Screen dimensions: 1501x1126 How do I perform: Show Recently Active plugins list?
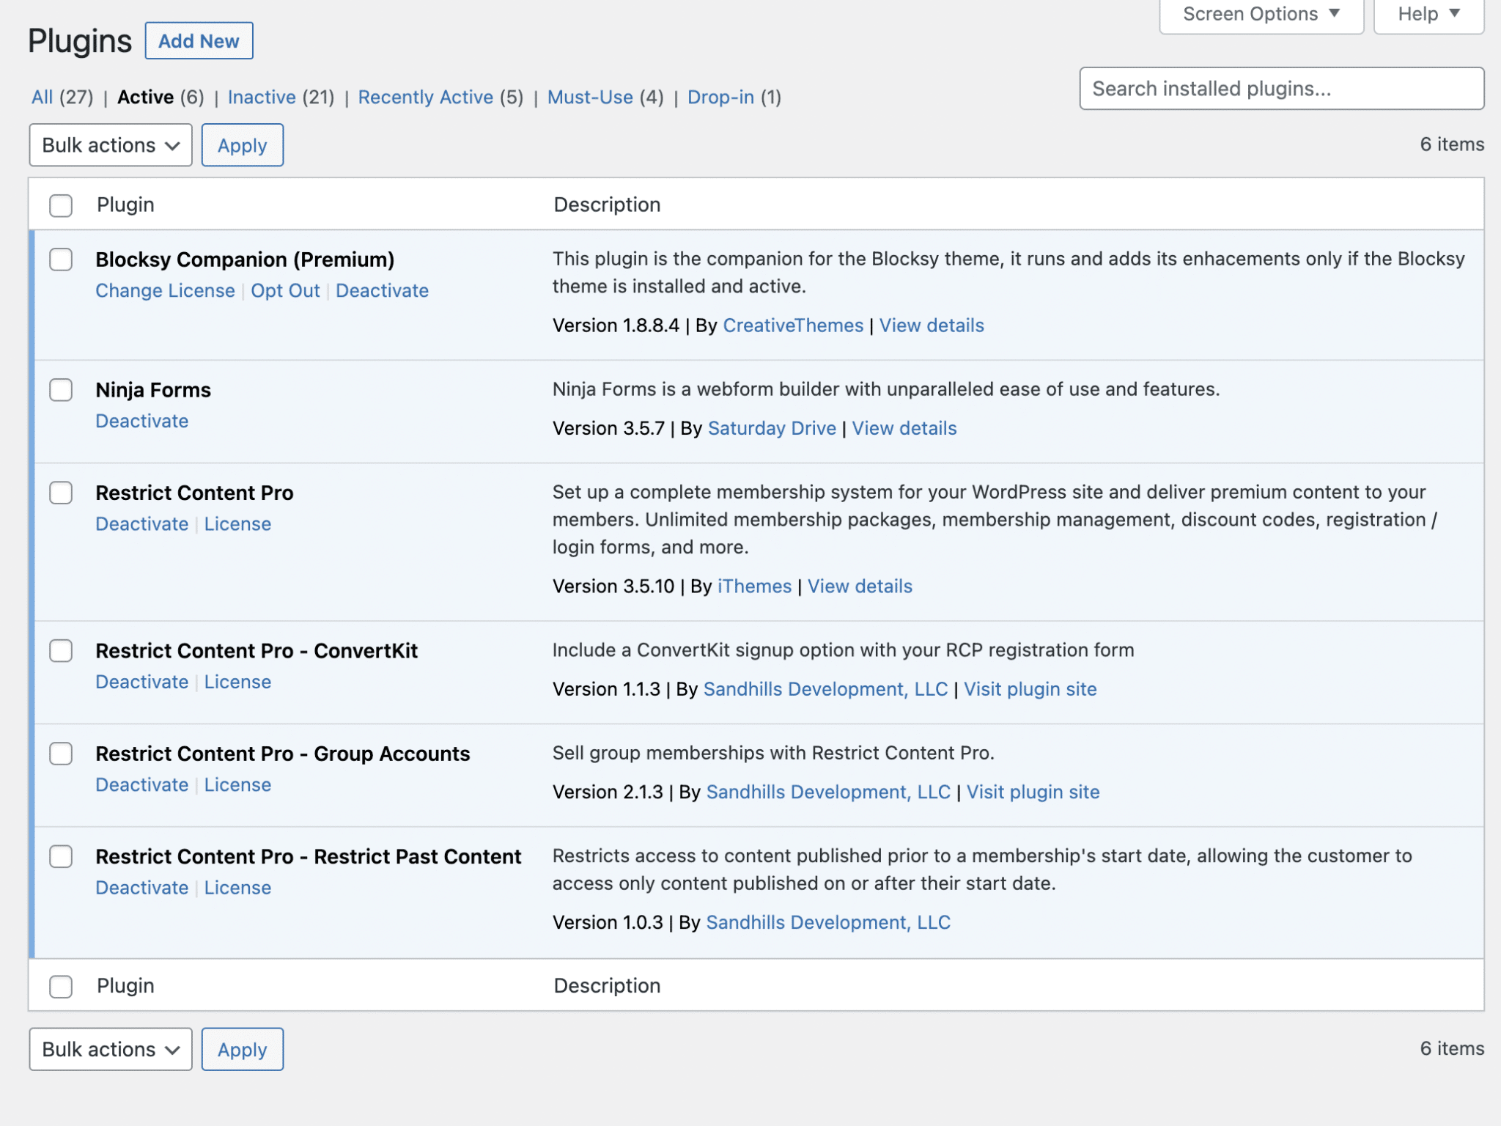(425, 97)
